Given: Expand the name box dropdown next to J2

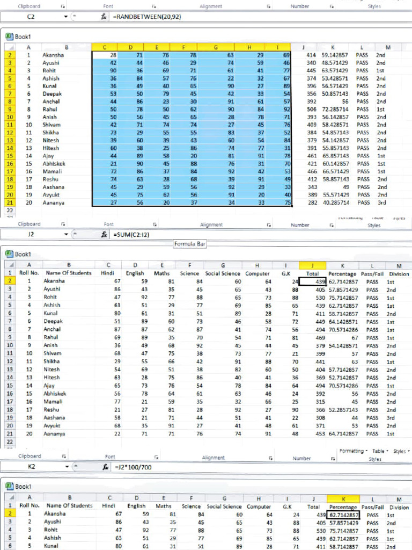Looking at the screenshot, I should tap(66, 234).
